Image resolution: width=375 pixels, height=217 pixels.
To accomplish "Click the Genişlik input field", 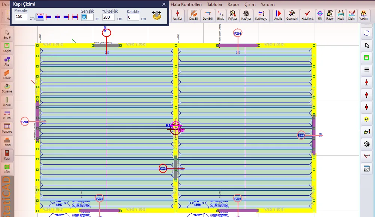I will click(x=87, y=18).
